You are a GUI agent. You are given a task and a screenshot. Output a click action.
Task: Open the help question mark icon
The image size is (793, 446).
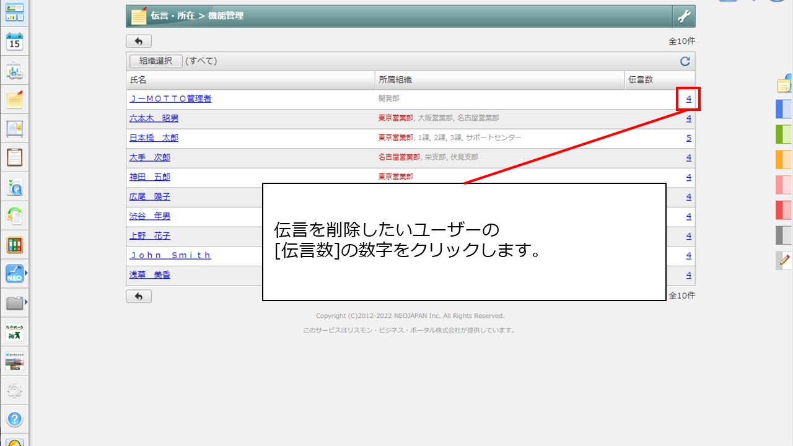click(x=14, y=419)
